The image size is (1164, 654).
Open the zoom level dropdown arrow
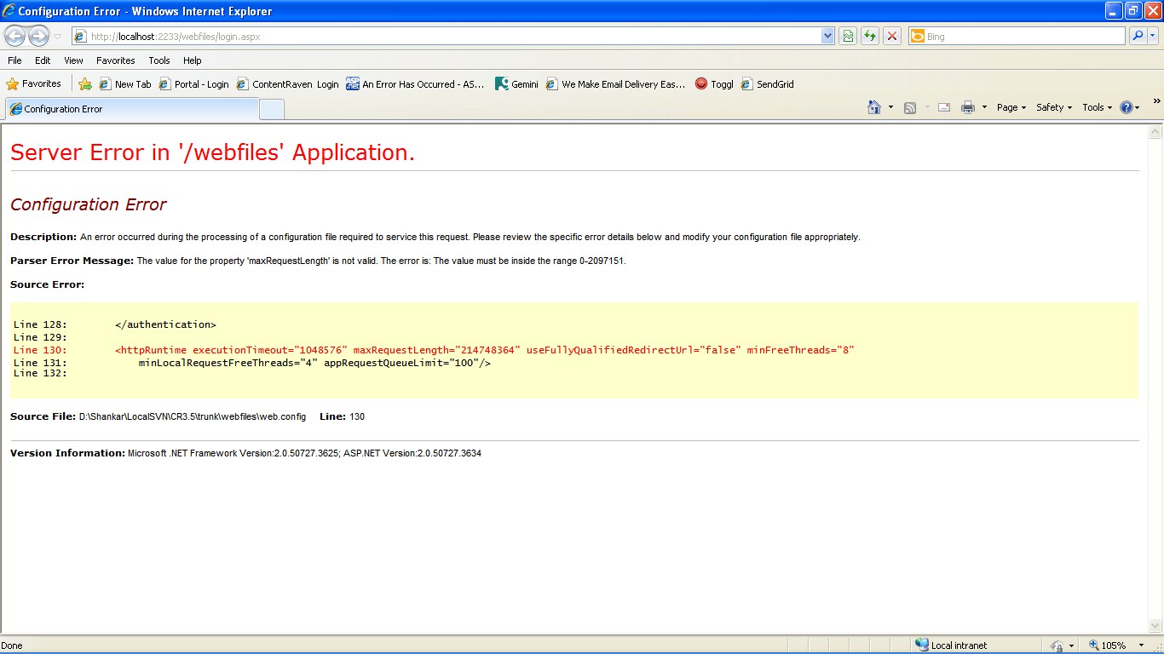1141,645
